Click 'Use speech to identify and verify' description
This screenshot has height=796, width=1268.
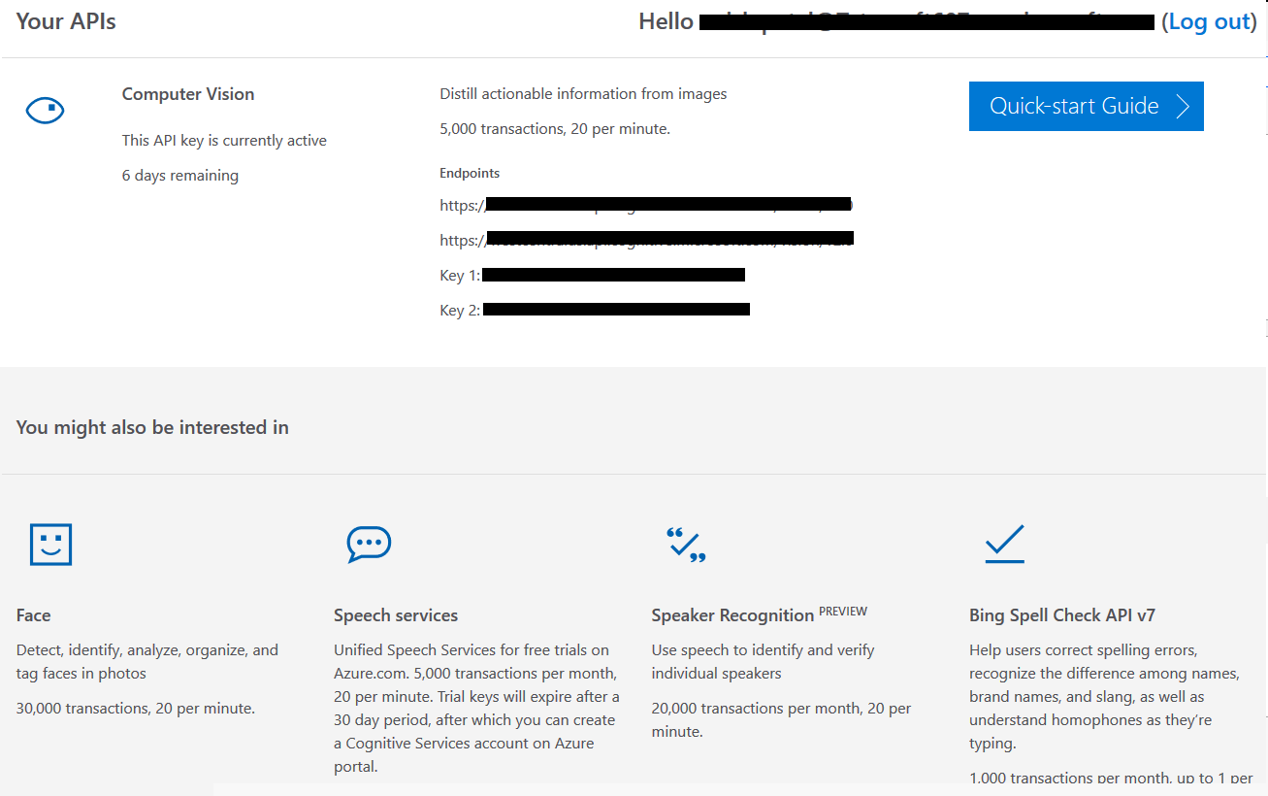pyautogui.click(x=764, y=662)
